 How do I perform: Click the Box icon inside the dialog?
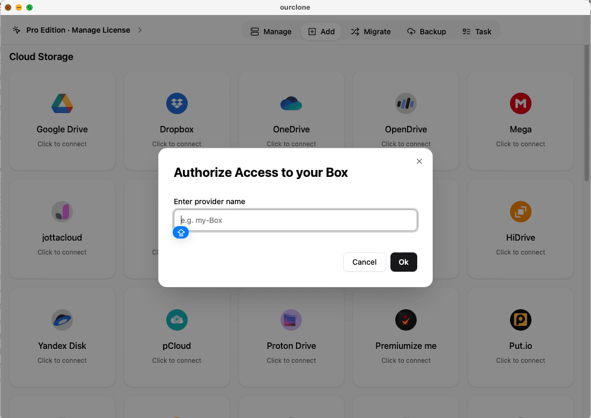(x=181, y=233)
